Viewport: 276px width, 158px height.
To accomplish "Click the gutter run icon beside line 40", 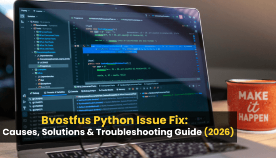I will point(77,28).
